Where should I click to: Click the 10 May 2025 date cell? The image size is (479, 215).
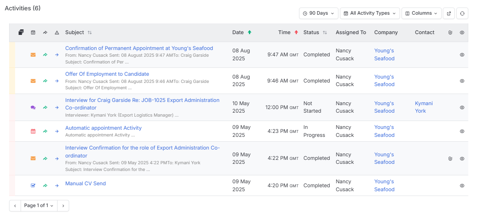241,107
